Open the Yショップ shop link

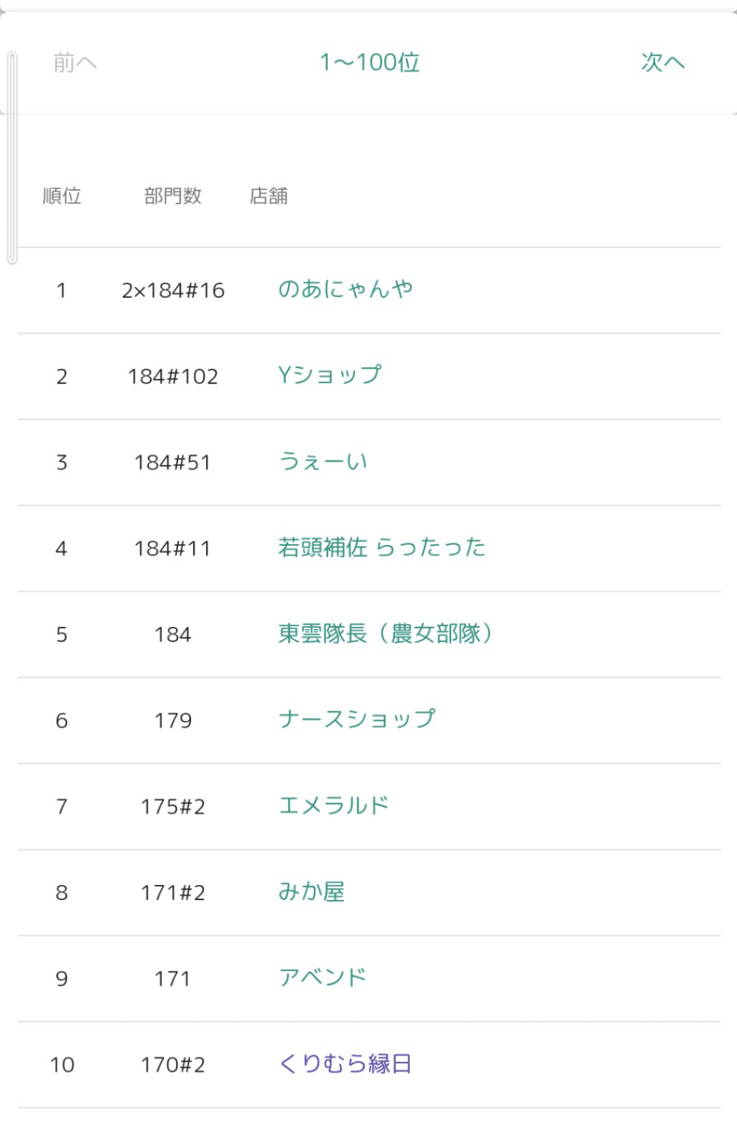click(330, 376)
